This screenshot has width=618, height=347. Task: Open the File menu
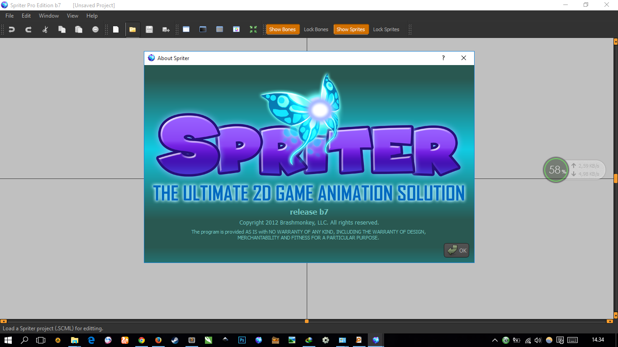point(9,15)
